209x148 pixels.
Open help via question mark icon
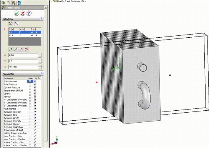29,13
